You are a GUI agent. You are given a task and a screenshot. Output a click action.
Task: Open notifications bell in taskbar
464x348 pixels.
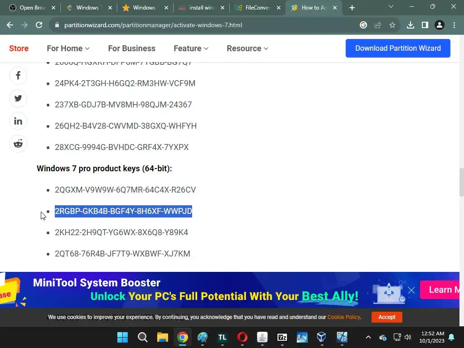452,337
